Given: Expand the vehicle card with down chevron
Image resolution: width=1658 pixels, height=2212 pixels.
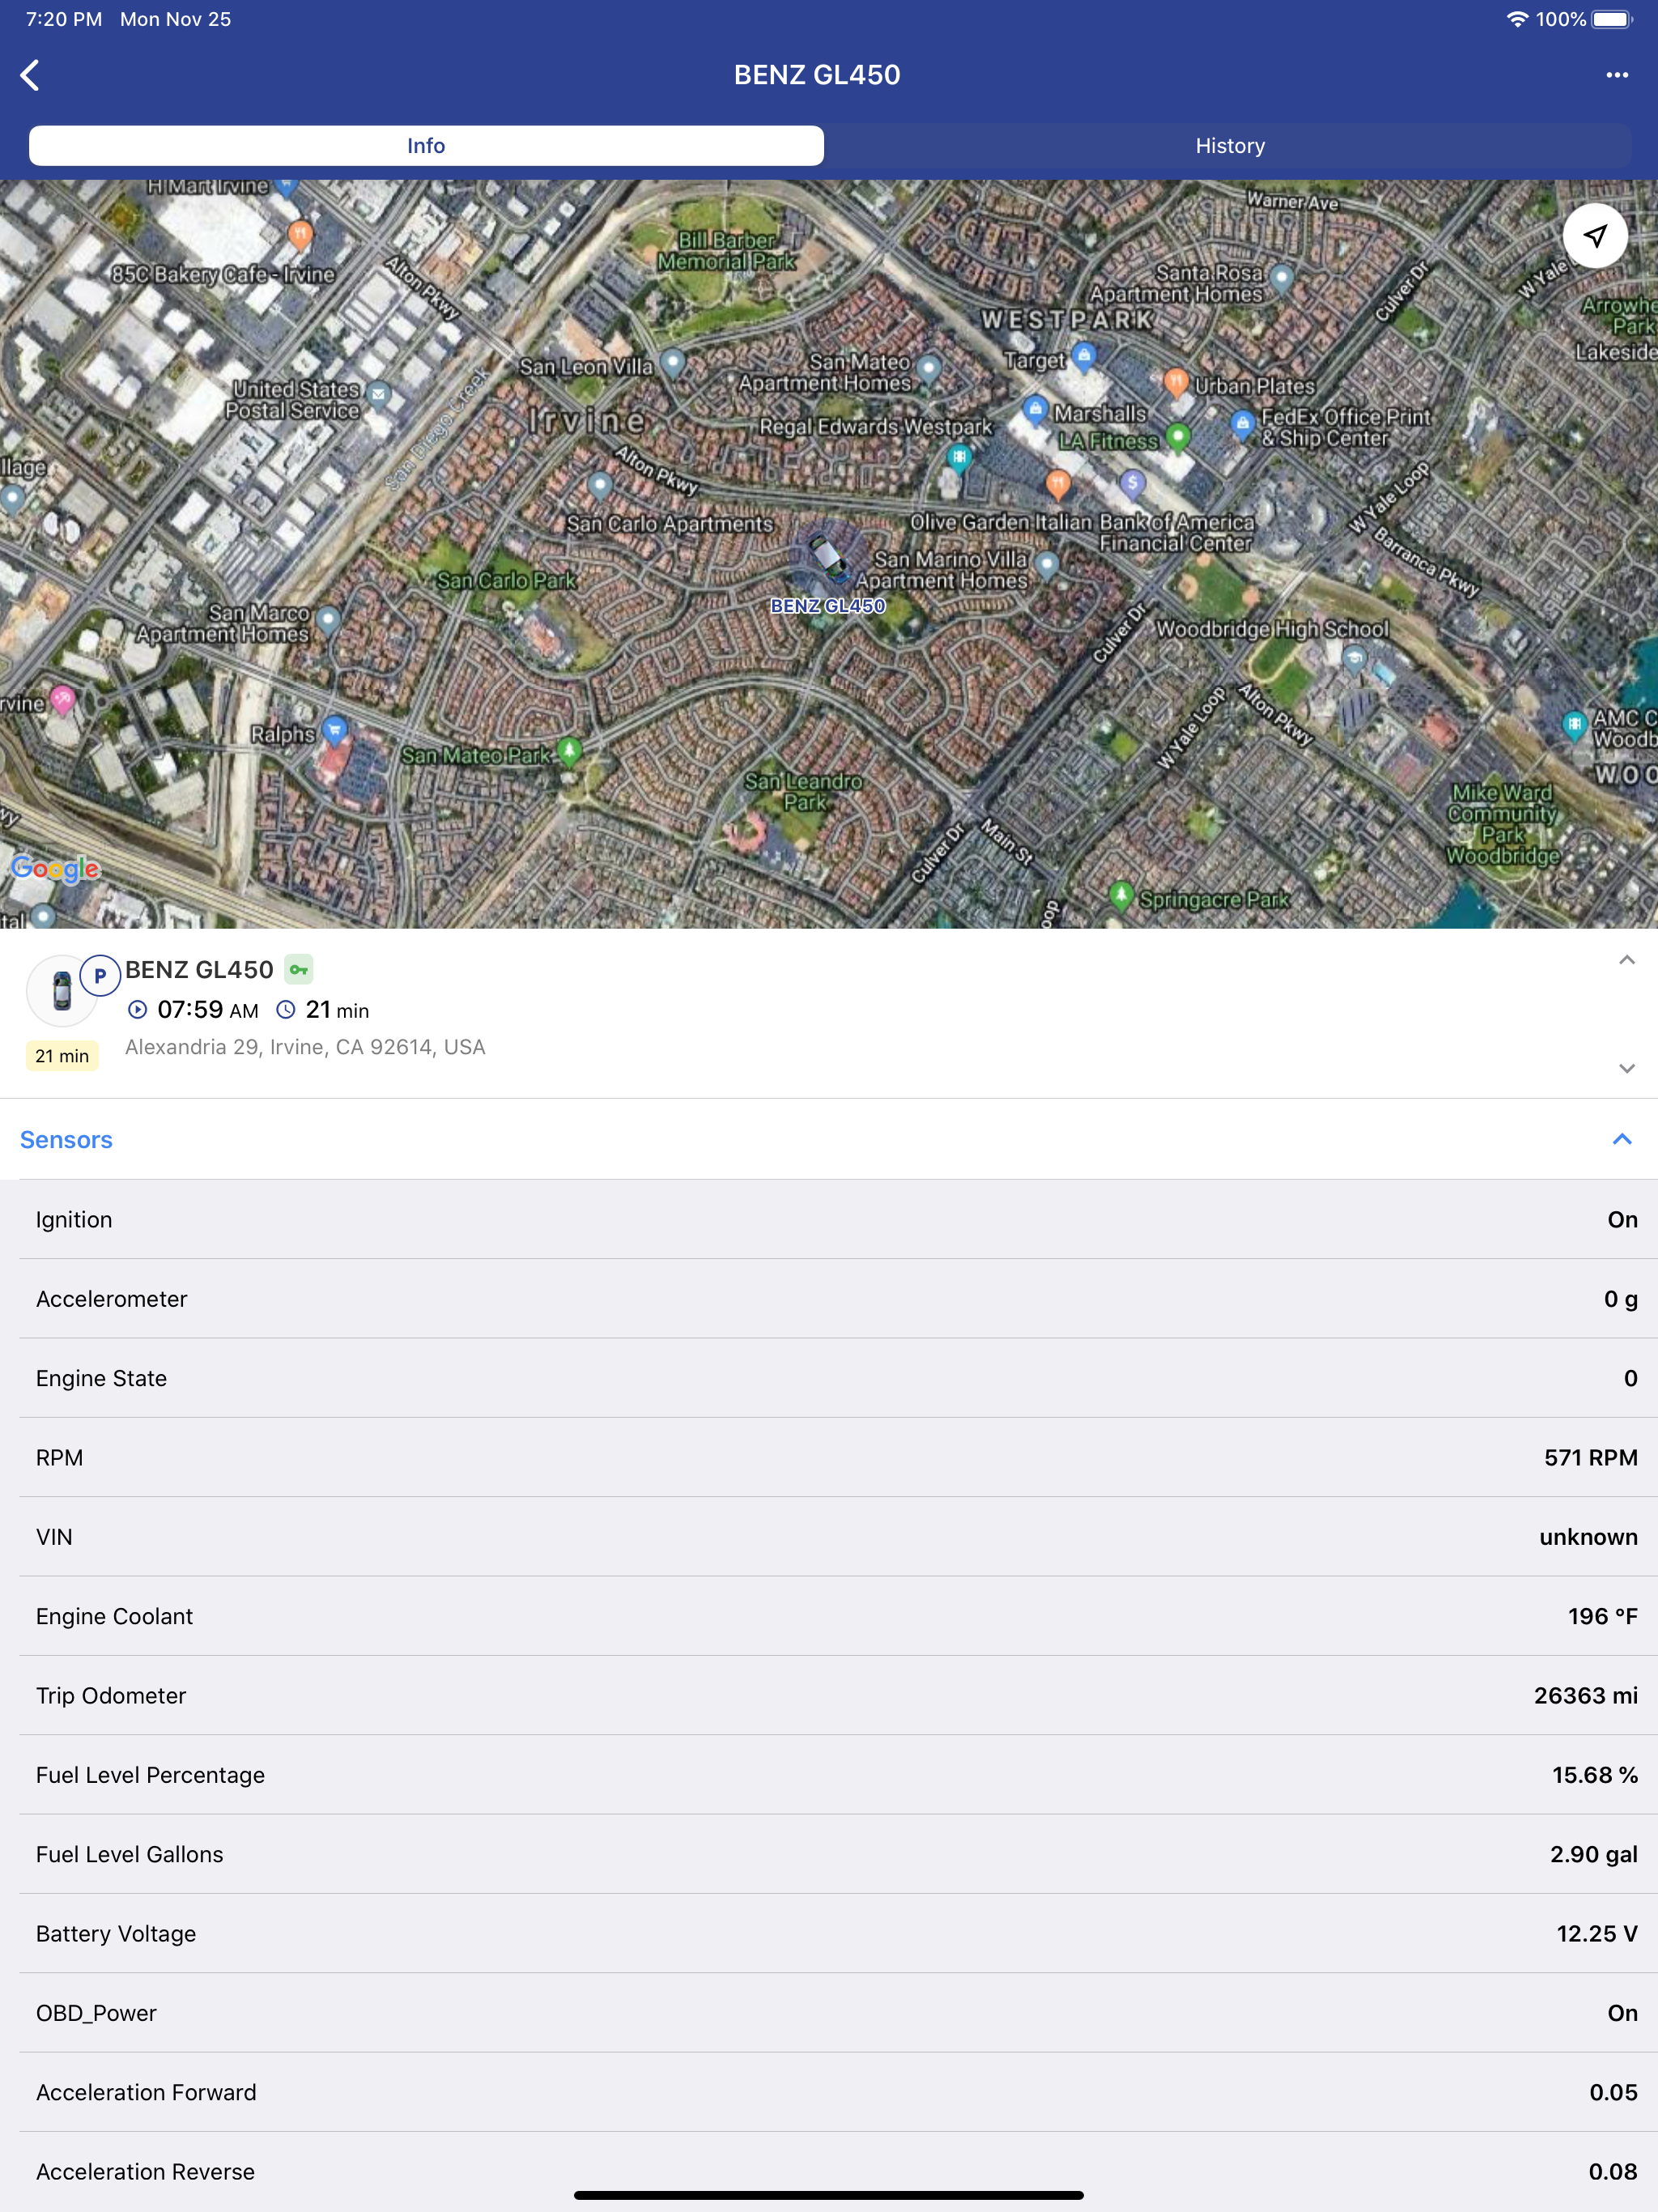Looking at the screenshot, I should click(1626, 1068).
